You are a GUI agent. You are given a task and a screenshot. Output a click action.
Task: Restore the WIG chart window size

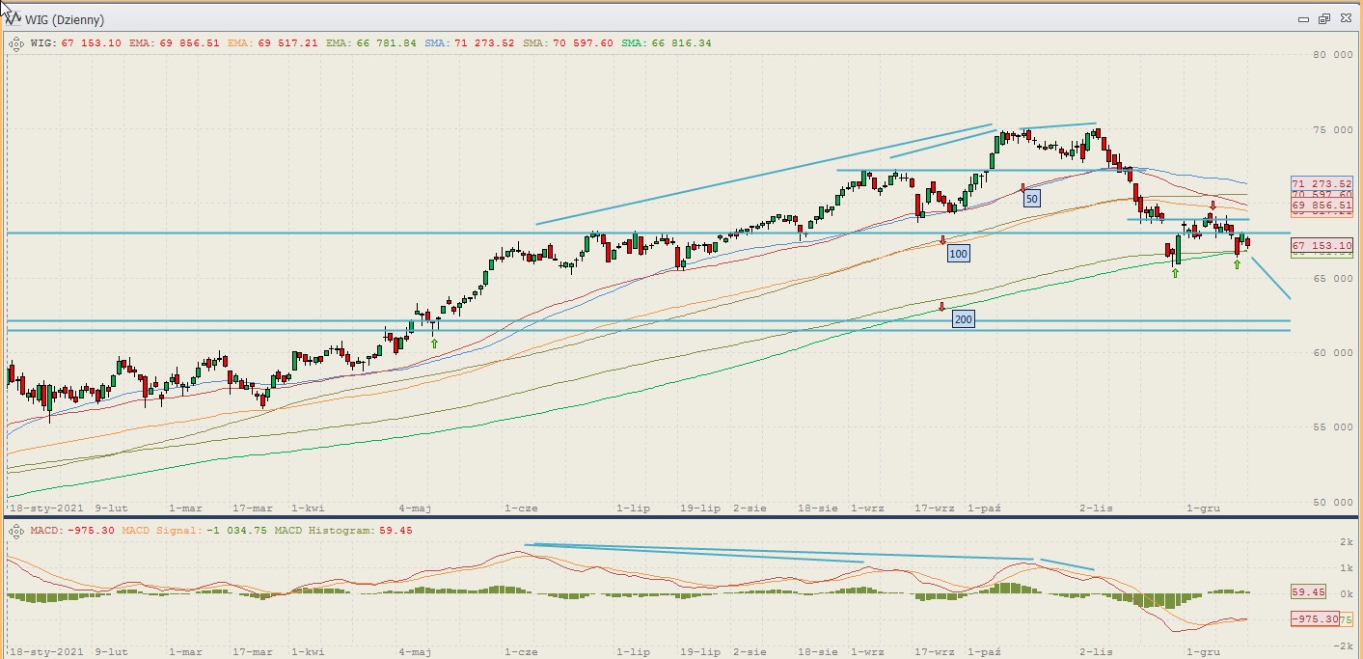pos(1323,19)
